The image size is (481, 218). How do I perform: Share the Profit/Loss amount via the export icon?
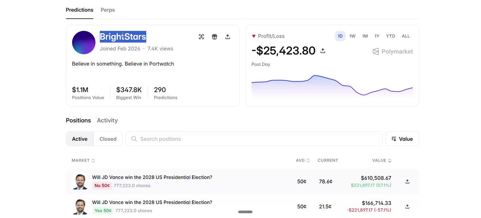coord(323,51)
